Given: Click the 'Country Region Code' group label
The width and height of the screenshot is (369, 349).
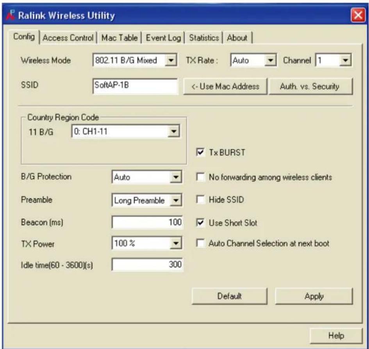Looking at the screenshot, I should point(63,117).
